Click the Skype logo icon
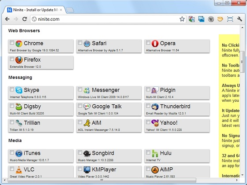247x185 pixels. [19, 90]
